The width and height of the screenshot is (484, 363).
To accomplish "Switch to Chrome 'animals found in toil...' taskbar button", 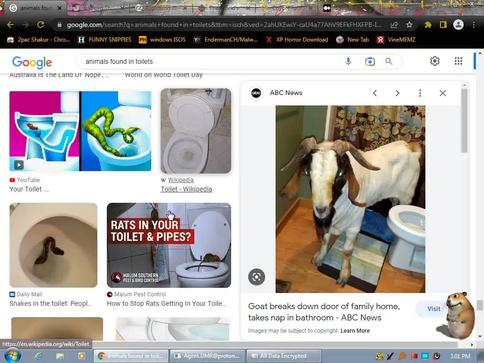I will click(131, 356).
